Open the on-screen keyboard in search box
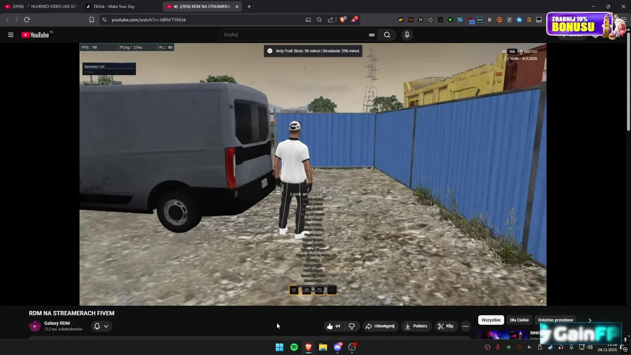 (x=372, y=35)
